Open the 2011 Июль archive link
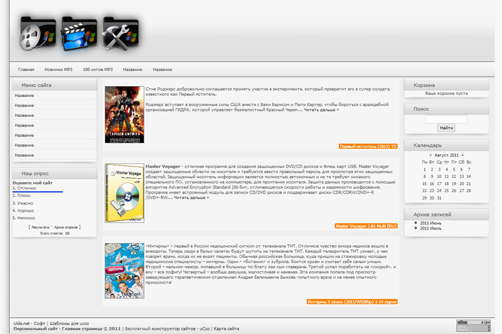 pos(431,228)
